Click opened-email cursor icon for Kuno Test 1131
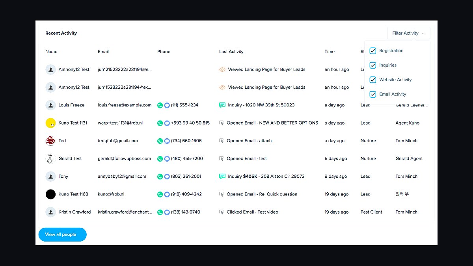Viewport: 473px width, 266px height. (x=222, y=123)
